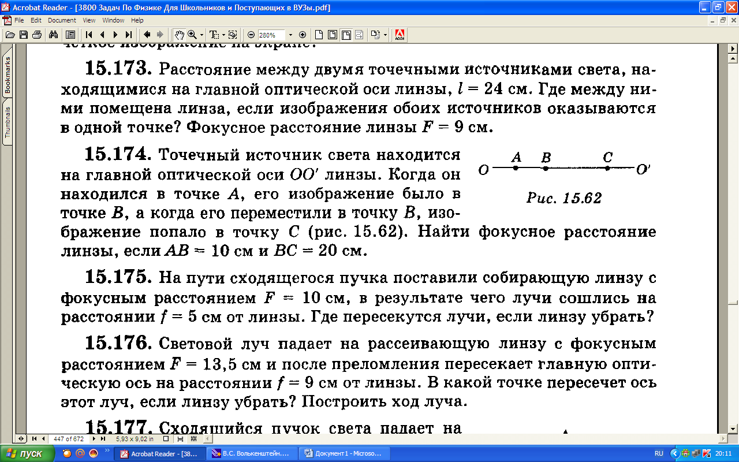
Task: Switch to Документ1 Microsoft Word taskbar button
Action: click(x=345, y=453)
